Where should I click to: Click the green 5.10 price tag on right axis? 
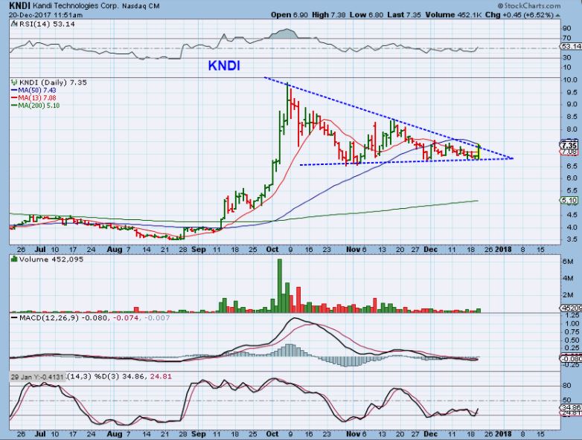[x=569, y=201]
